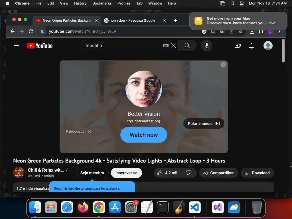Open Chrome downloads tray icon
Screen dimensions: 292x219
[252, 31]
